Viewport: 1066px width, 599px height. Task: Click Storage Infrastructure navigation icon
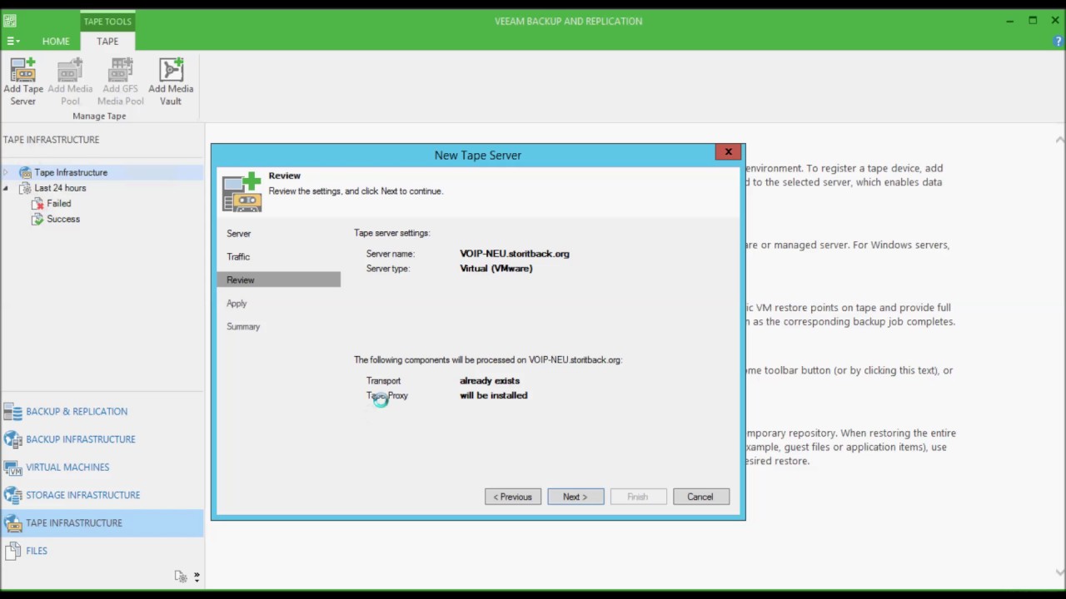point(12,495)
